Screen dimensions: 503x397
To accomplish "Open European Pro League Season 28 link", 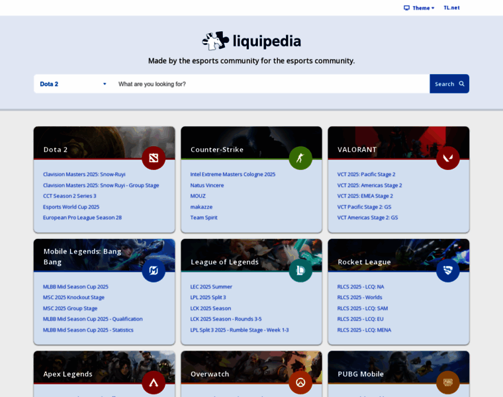I will click(x=83, y=218).
